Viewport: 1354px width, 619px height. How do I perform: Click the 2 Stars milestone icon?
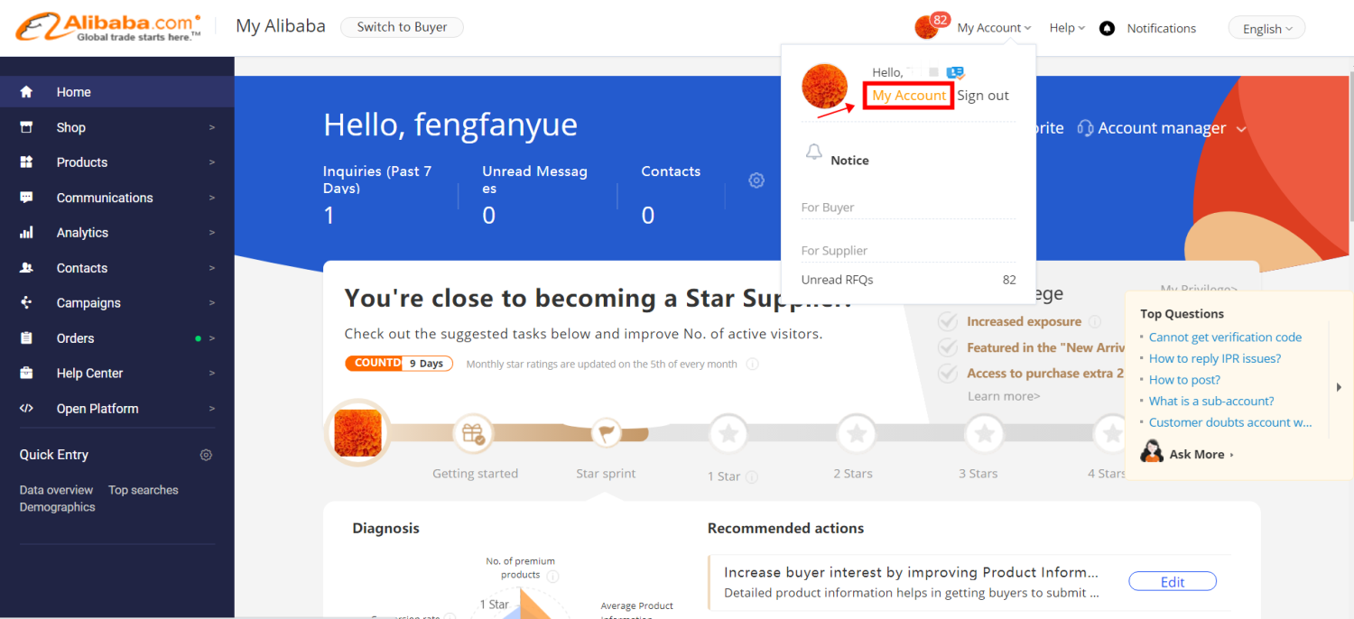coord(857,435)
